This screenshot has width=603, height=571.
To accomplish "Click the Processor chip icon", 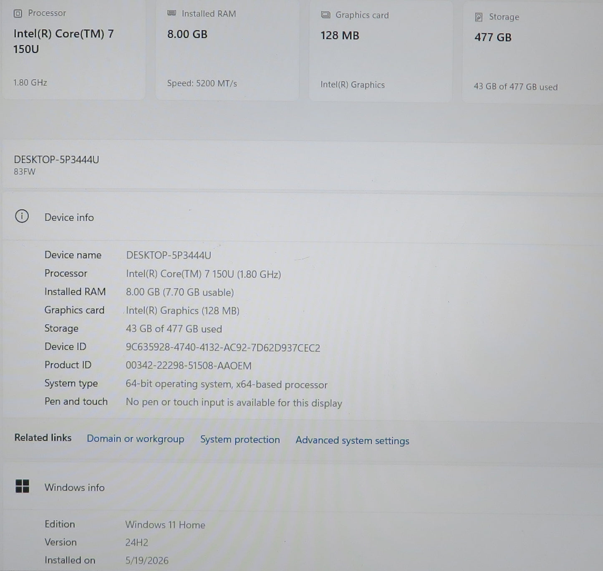I will 18,13.
